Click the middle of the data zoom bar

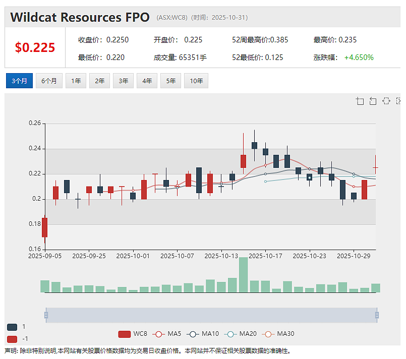[x=211, y=315]
